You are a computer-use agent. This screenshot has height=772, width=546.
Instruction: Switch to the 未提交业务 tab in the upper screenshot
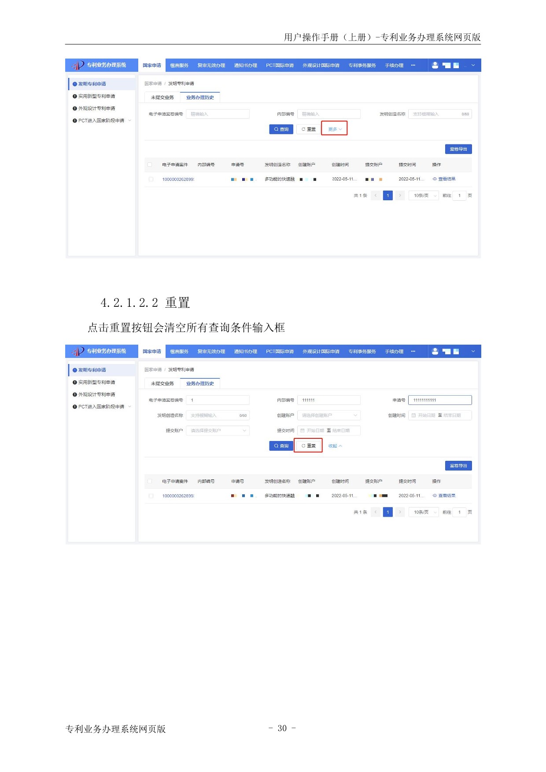click(162, 97)
